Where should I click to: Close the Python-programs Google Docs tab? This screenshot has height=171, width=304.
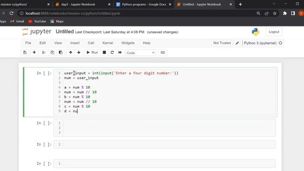pos(170,4)
